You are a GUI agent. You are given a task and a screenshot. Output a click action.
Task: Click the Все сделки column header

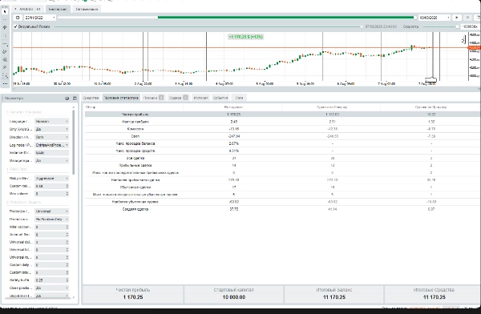coord(234,107)
